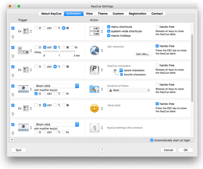Uncheck menu shortcuts
The image size is (203, 169).
pyautogui.click(x=108, y=27)
